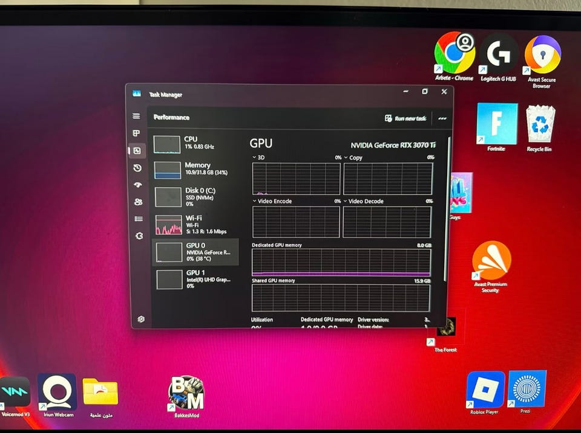Open the Voicemod V3 desktop shortcut
This screenshot has height=433, width=581.
tap(15, 397)
